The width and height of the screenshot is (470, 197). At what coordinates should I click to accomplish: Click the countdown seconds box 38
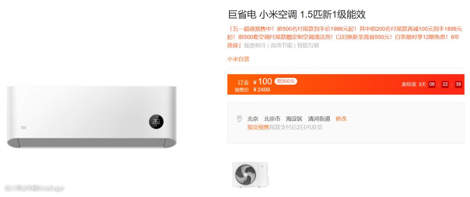click(x=458, y=84)
